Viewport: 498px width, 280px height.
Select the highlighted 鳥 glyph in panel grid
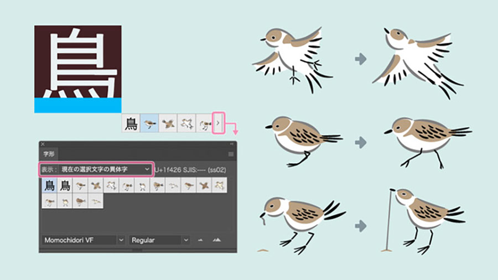(x=50, y=185)
